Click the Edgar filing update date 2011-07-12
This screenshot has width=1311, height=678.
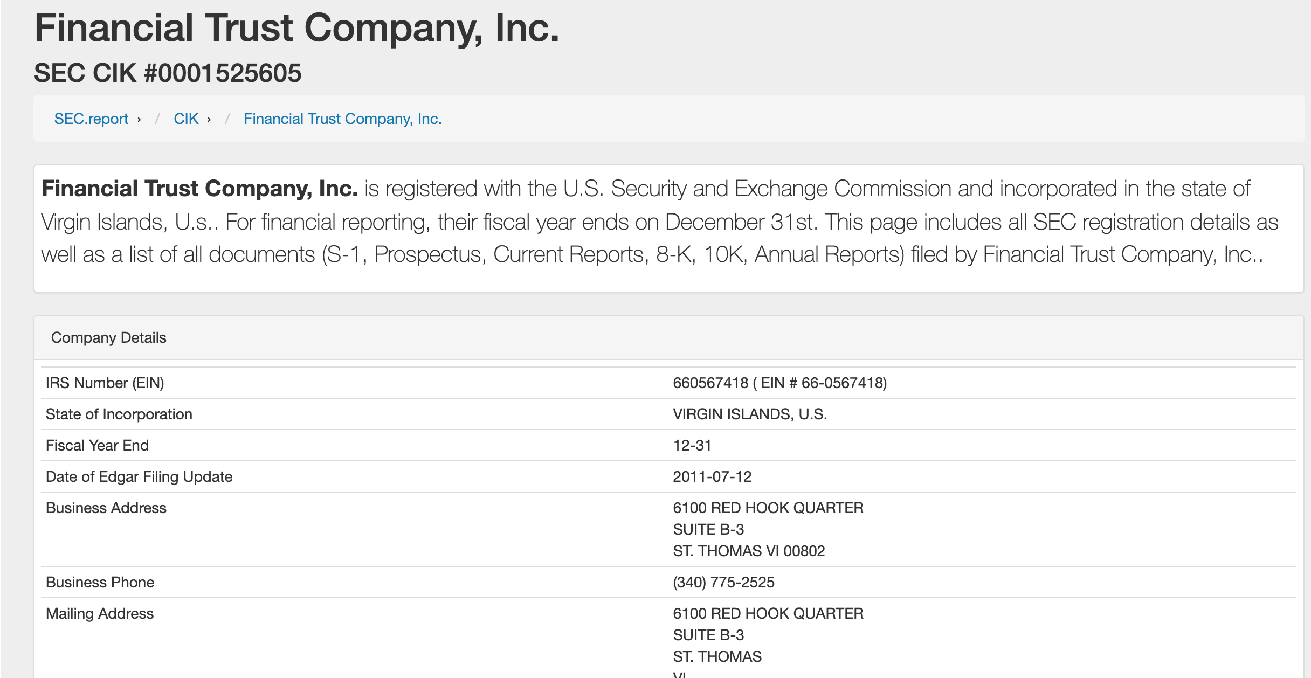click(712, 476)
